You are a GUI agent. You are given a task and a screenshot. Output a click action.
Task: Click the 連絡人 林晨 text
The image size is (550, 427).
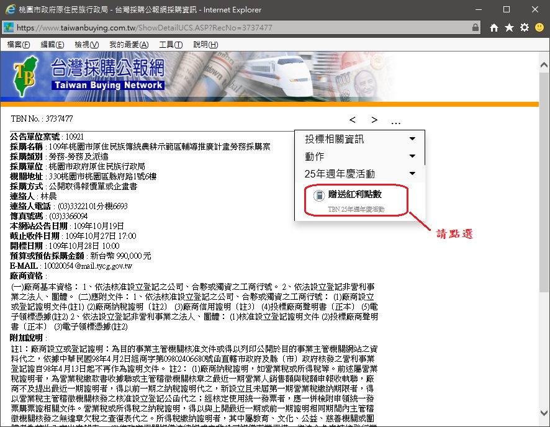coord(34,196)
